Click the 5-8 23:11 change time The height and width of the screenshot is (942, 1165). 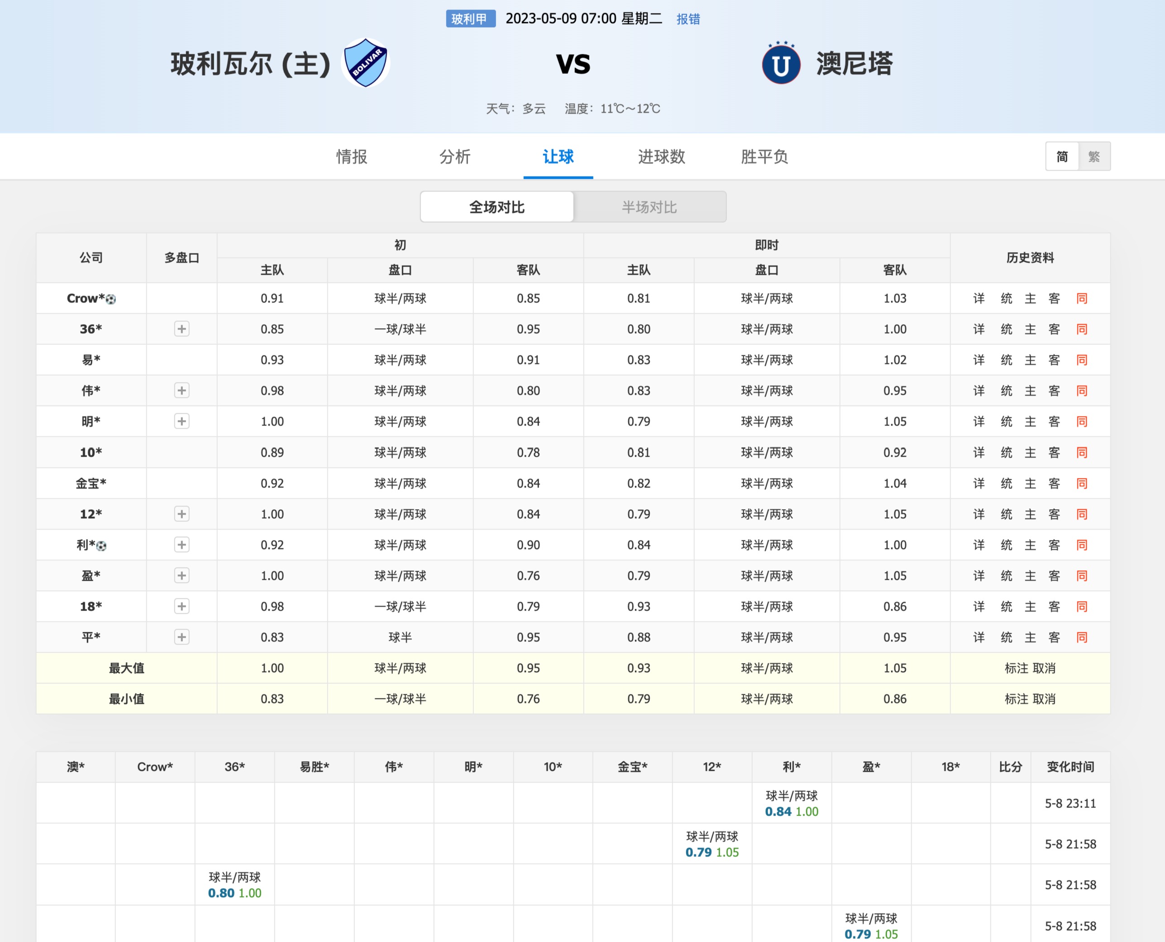1070,803
